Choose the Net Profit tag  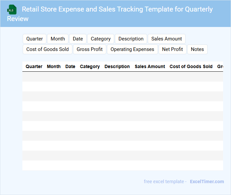(172, 49)
